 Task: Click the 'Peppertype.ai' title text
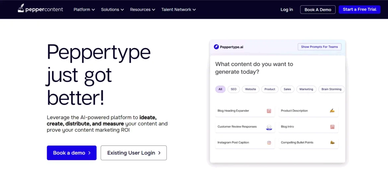pos(231,47)
